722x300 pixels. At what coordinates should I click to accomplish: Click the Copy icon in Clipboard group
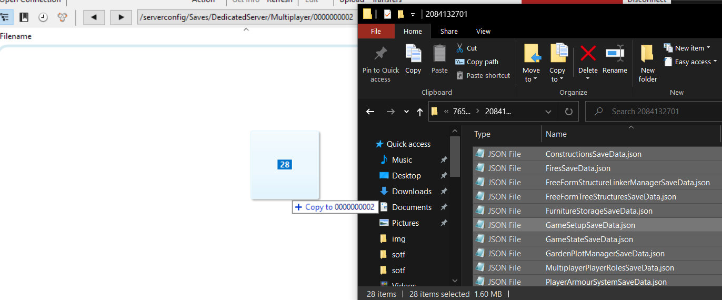click(x=413, y=58)
